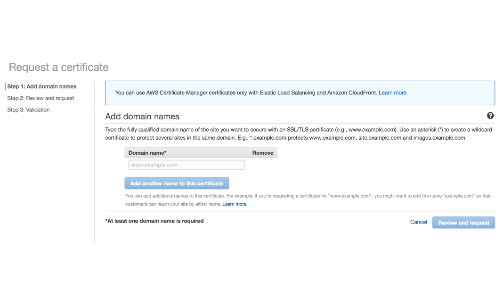Click the orange active-step marker in sidebar
Screen dimensions: 503x283
point(6,87)
